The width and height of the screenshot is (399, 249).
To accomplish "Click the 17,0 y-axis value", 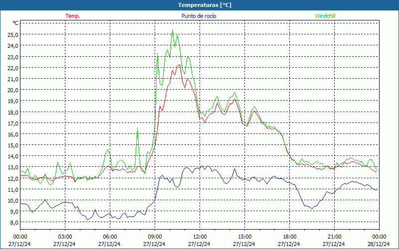I will click(13, 123).
